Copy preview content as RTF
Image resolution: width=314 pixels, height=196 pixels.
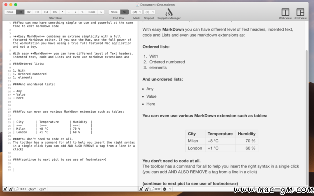(x=156, y=189)
